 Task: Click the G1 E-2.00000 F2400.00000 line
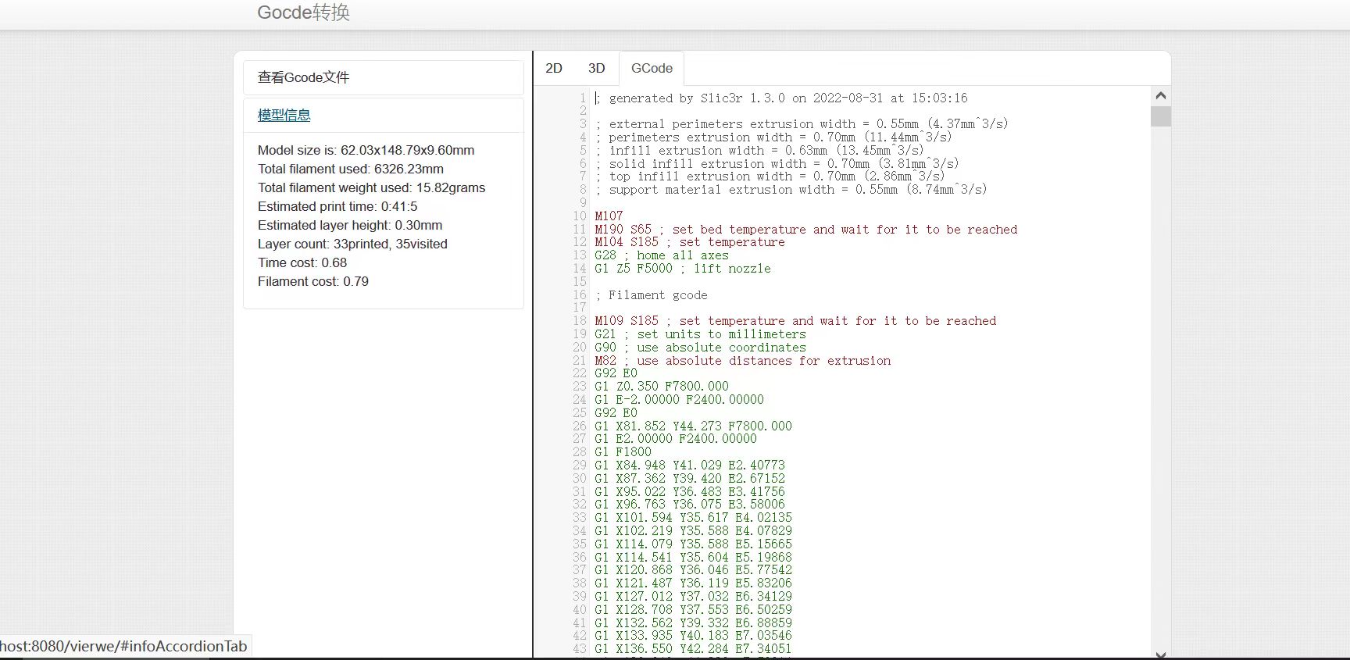pos(679,400)
